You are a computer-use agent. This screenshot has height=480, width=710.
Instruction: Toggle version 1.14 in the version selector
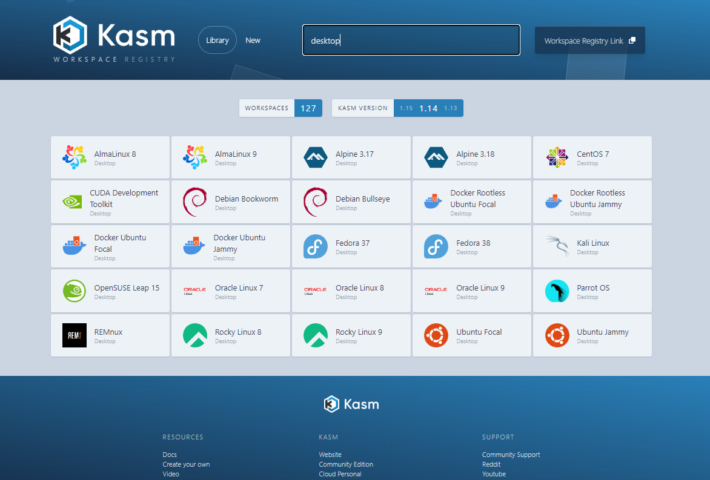tap(428, 108)
